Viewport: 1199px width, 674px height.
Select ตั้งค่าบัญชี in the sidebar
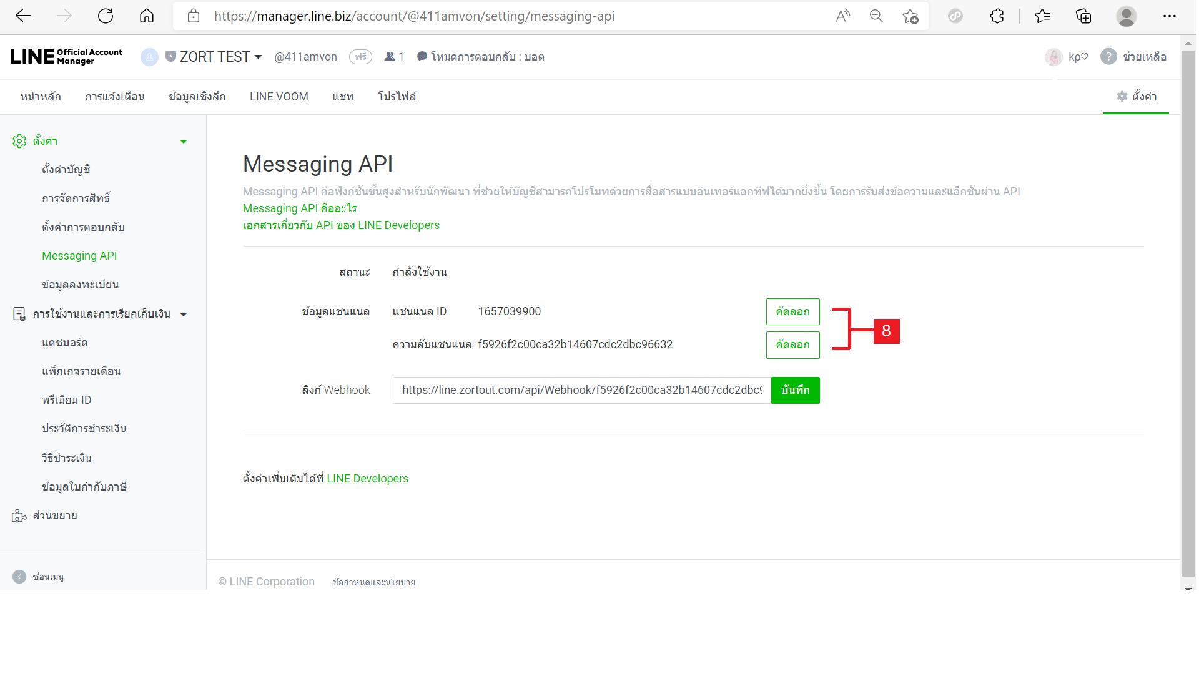click(x=66, y=170)
